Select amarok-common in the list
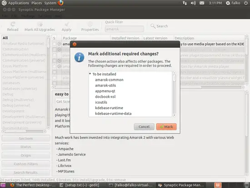Image resolution: width=250 pixels, height=188 pixels. [109, 80]
